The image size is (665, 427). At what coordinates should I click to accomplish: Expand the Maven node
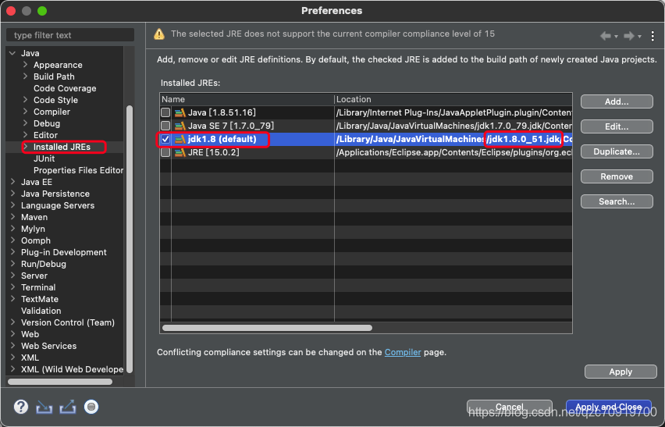[12, 217]
